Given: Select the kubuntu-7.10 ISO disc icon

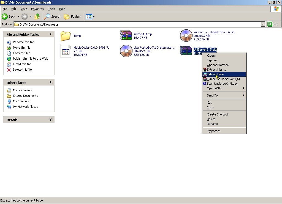Looking at the screenshot, I should [x=186, y=35].
